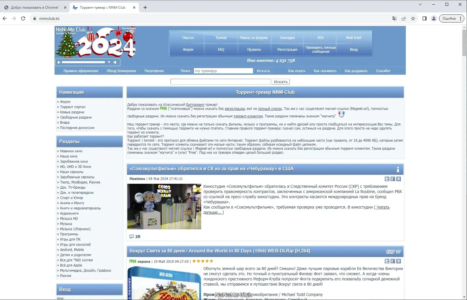Click the info icon on Soyuzmultfilm post
467x300 pixels.
(x=398, y=169)
